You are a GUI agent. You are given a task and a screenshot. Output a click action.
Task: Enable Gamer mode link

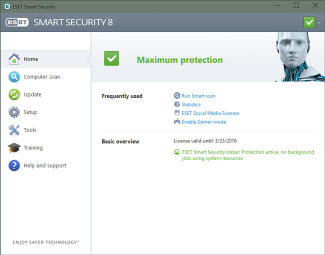click(x=203, y=122)
